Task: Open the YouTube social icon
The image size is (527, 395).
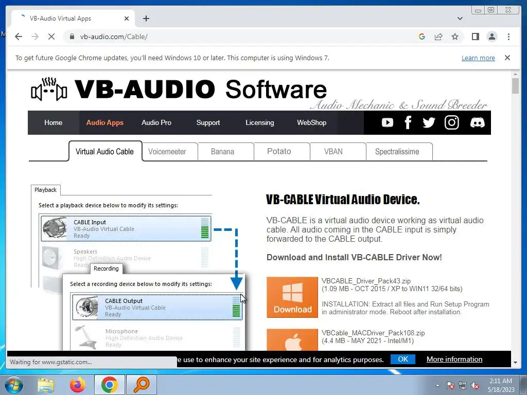Action: pyautogui.click(x=387, y=122)
